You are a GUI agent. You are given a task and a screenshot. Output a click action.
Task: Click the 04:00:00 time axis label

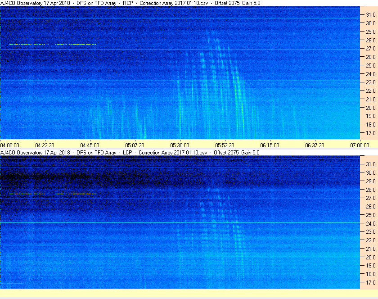tap(9, 145)
